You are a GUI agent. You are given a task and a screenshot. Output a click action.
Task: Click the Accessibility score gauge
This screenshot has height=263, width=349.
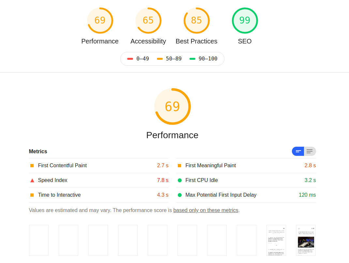tap(148, 21)
